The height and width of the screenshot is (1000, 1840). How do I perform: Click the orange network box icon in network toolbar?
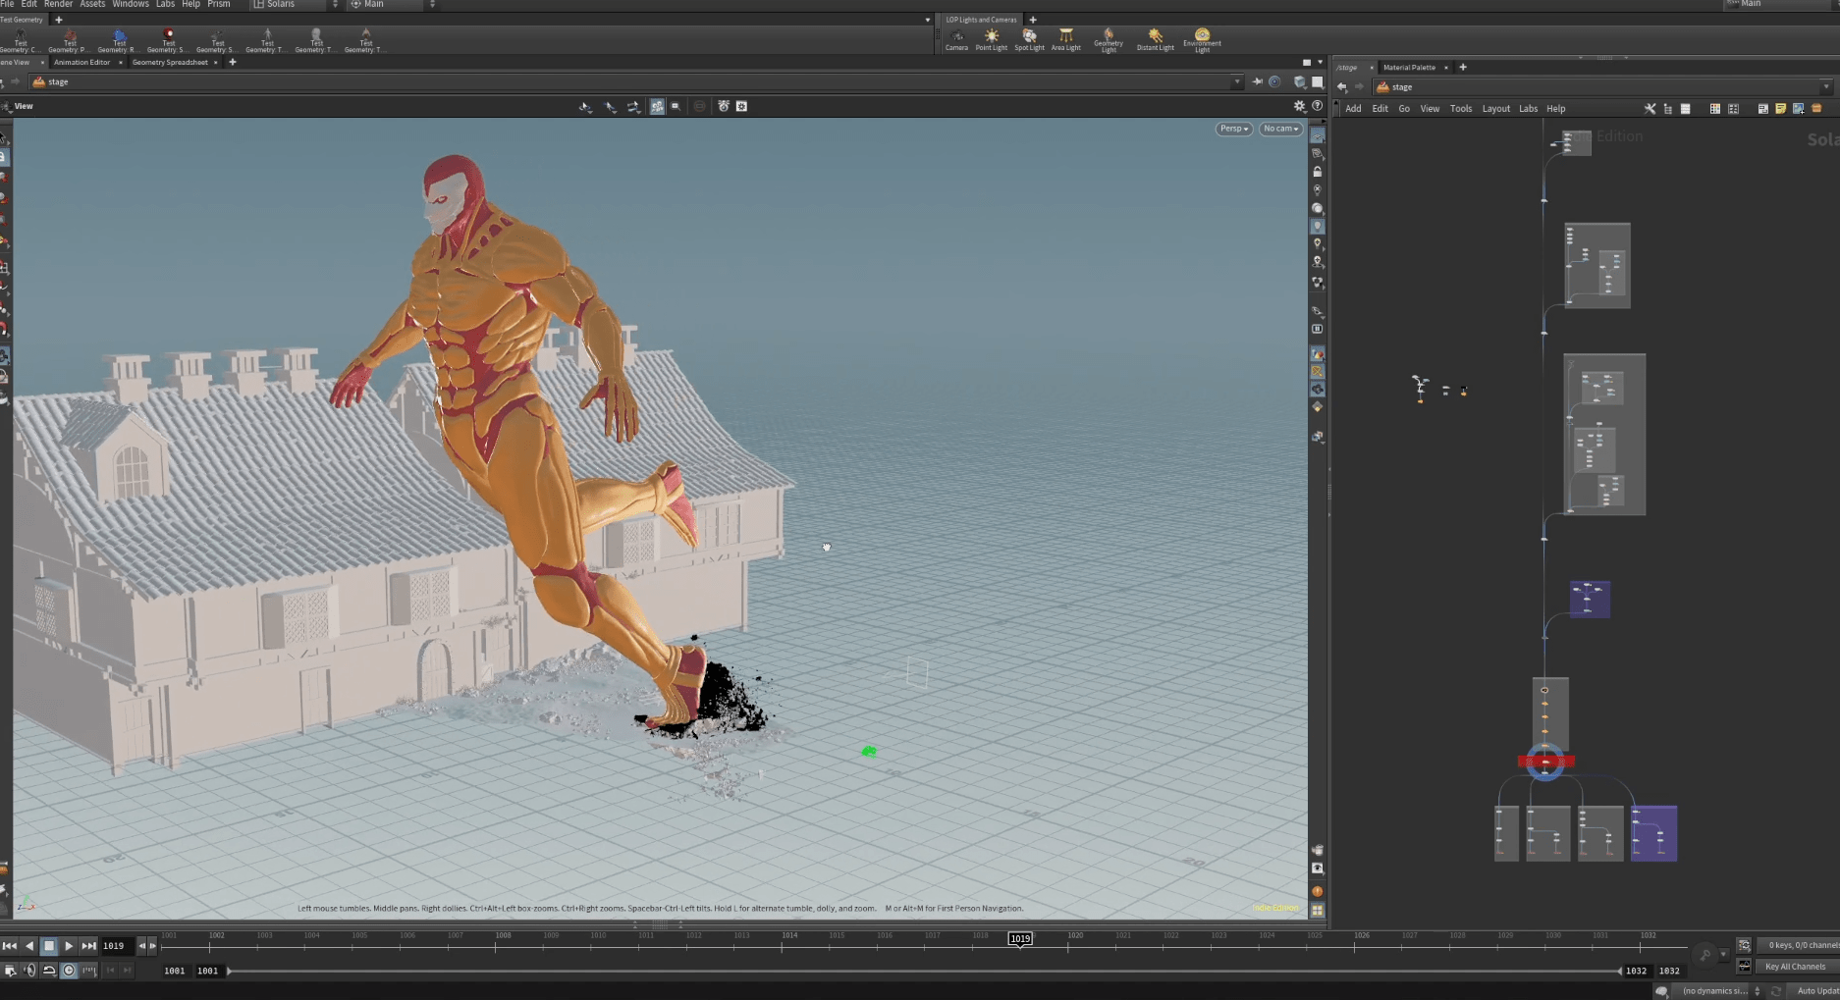(1815, 109)
